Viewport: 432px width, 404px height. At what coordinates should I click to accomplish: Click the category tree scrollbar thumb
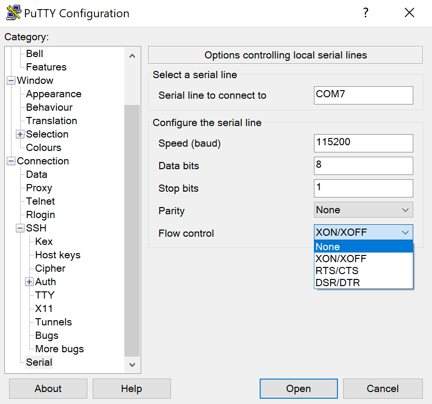132,231
